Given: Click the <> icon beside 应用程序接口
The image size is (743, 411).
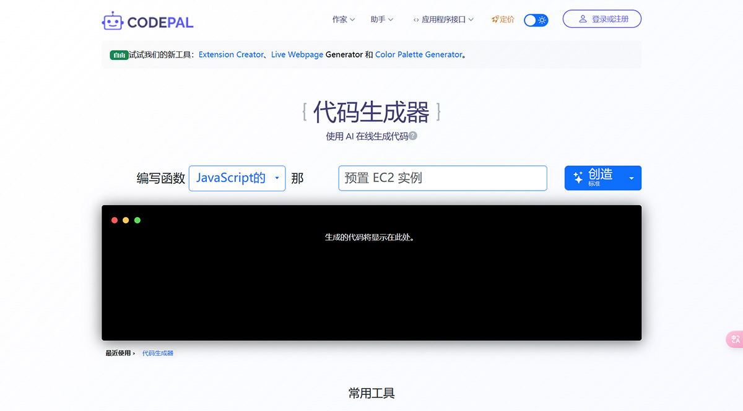Looking at the screenshot, I should [x=417, y=19].
